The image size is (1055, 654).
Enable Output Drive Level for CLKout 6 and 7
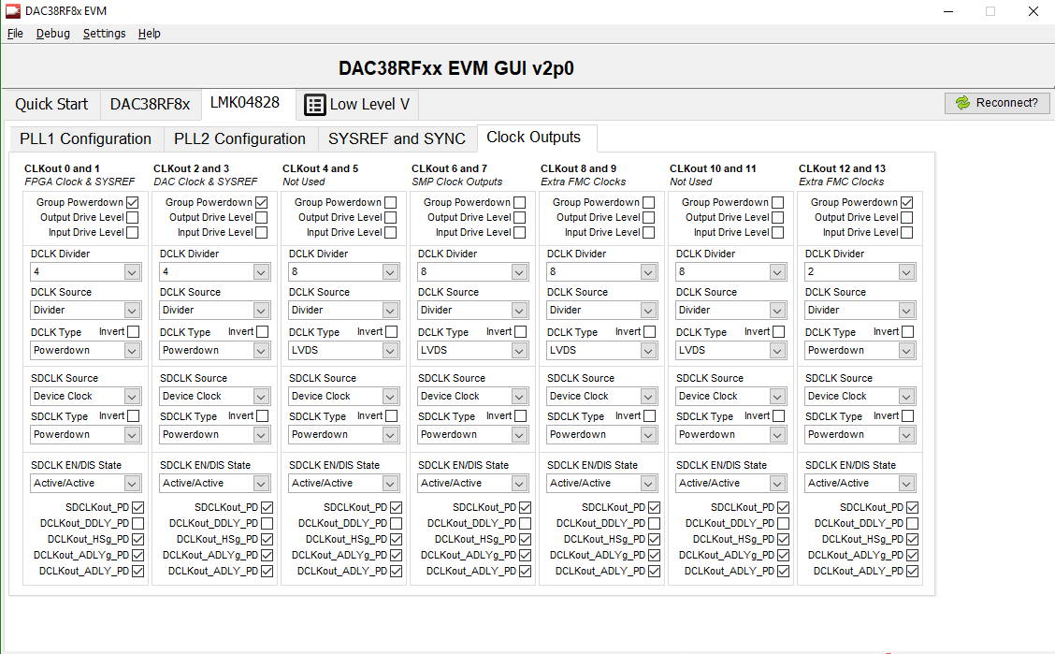tap(519, 217)
